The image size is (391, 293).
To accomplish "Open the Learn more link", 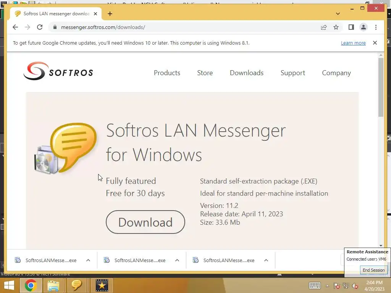I will pos(353,43).
